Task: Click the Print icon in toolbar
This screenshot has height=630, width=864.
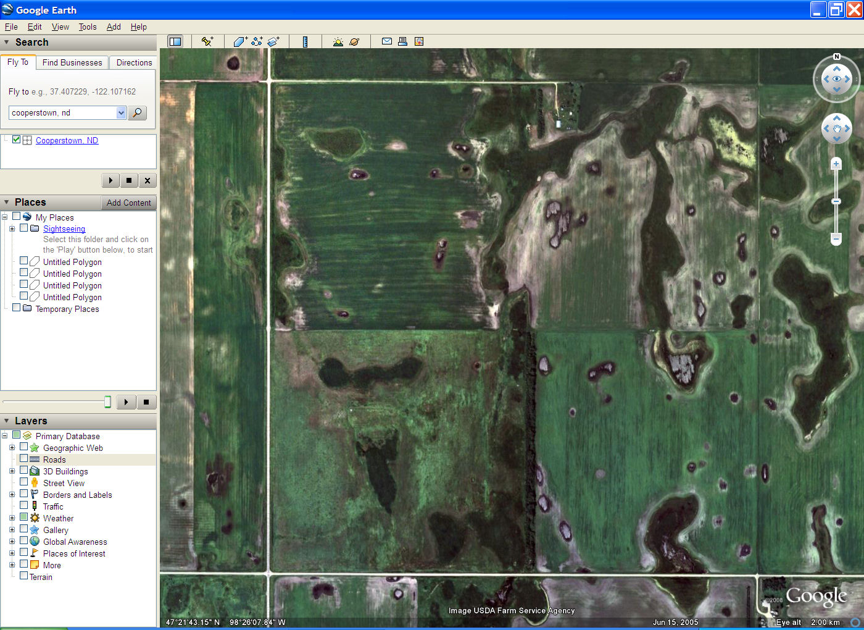Action: [x=402, y=41]
